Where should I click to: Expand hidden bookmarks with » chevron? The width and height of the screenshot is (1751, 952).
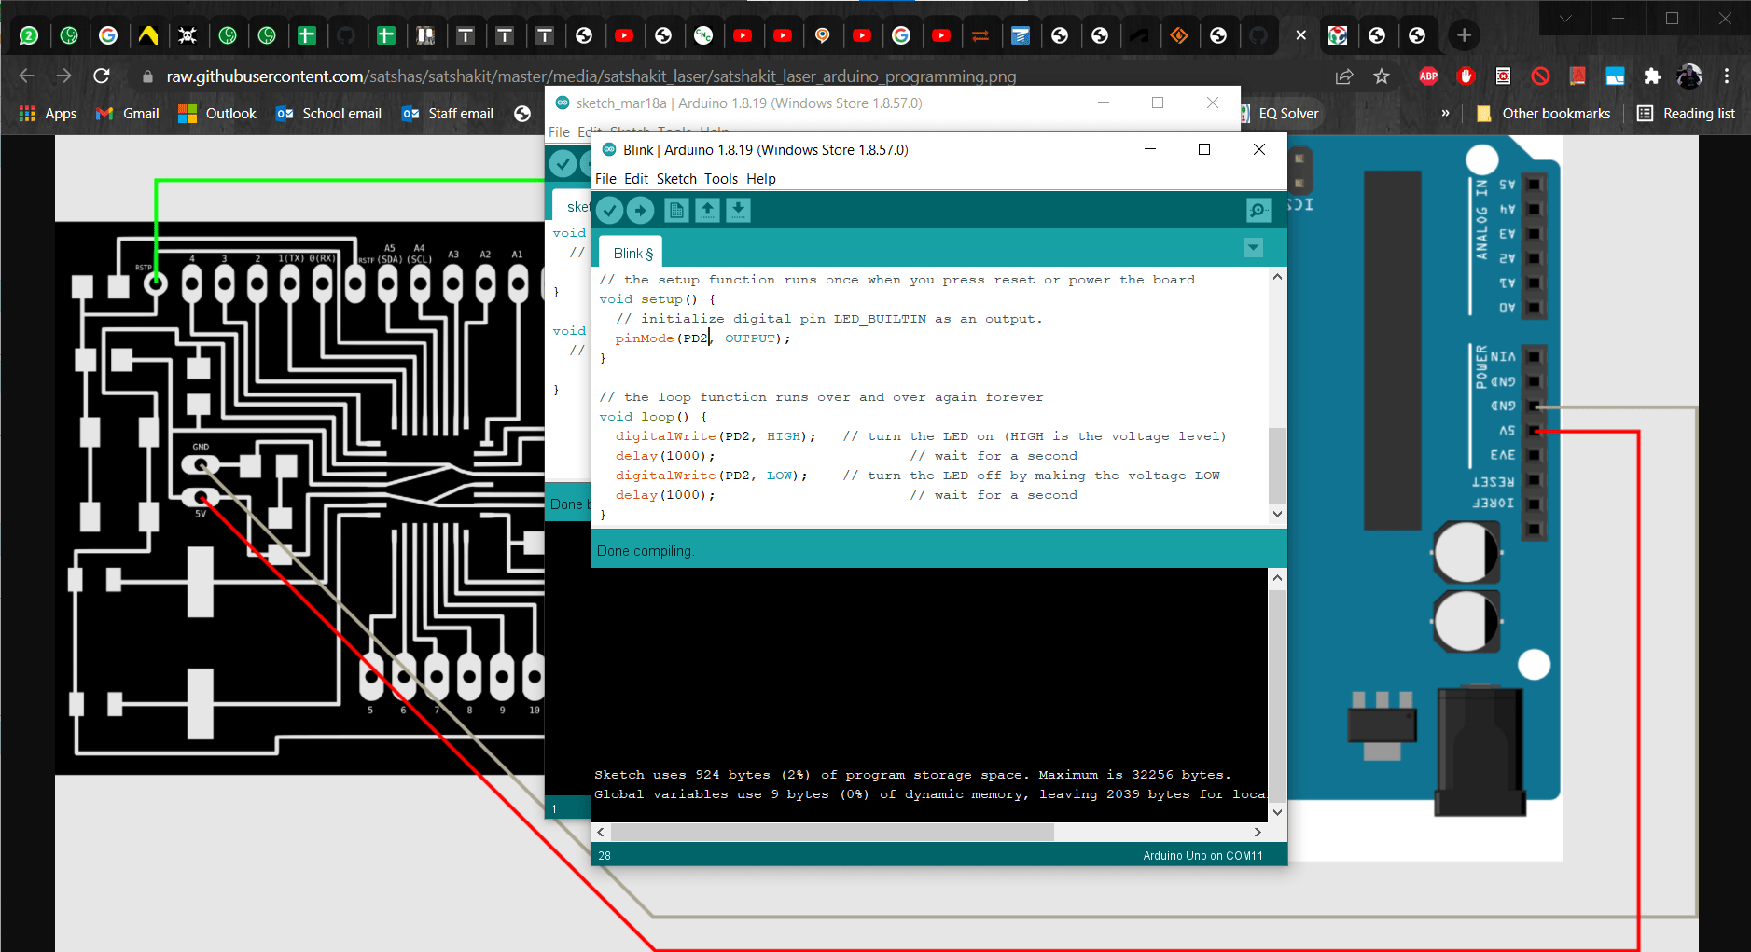[1445, 114]
